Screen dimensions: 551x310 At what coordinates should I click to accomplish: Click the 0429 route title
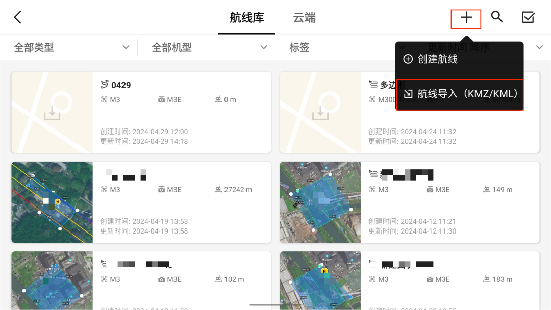[121, 85]
